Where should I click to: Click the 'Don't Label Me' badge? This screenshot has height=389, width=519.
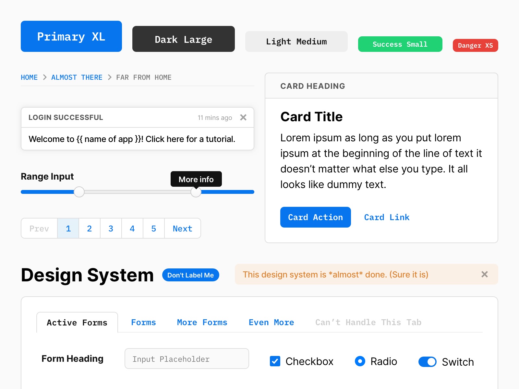190,275
